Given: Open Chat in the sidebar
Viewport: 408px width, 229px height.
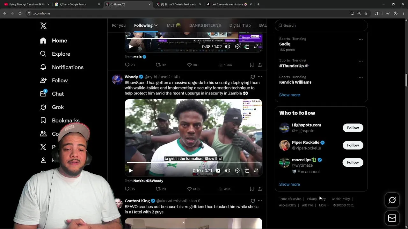Looking at the screenshot, I should point(52,94).
